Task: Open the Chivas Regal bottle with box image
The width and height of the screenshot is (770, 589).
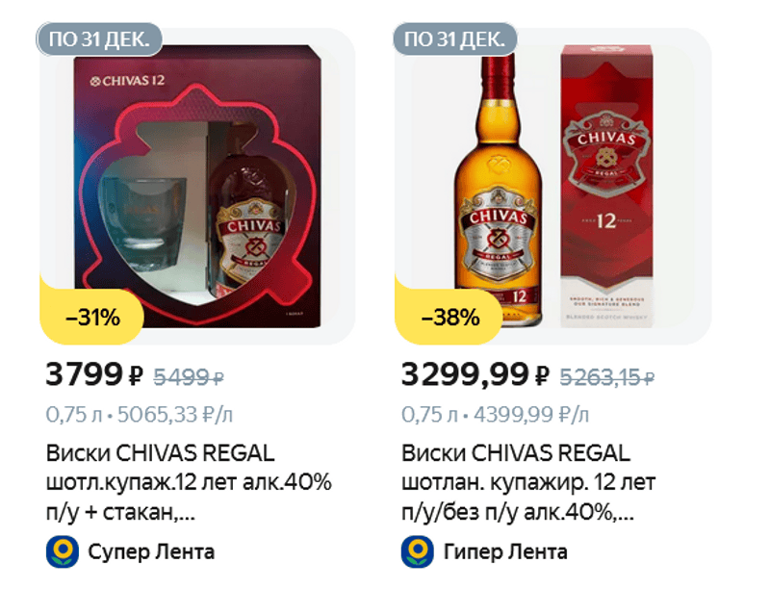Action: (552, 187)
